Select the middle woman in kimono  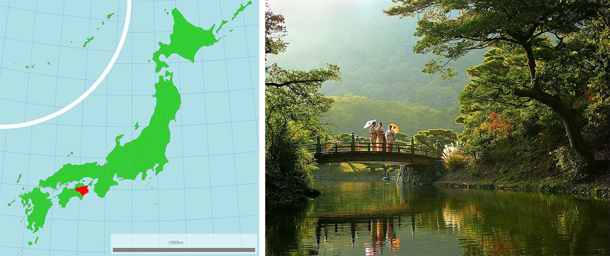tap(380, 136)
